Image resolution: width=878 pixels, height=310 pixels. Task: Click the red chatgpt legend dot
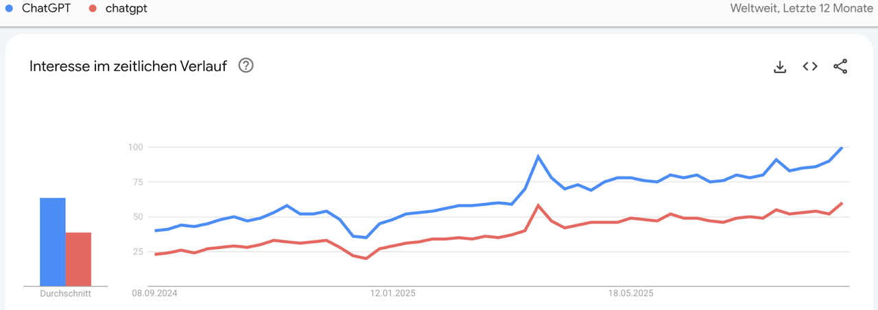pos(93,9)
